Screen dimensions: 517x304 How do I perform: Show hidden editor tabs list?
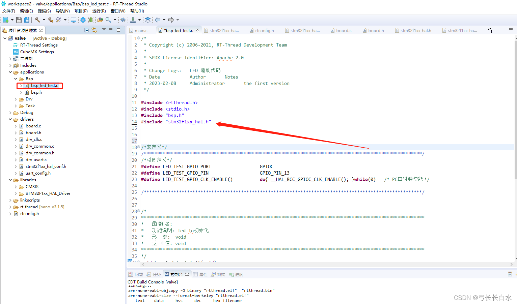pos(490,30)
